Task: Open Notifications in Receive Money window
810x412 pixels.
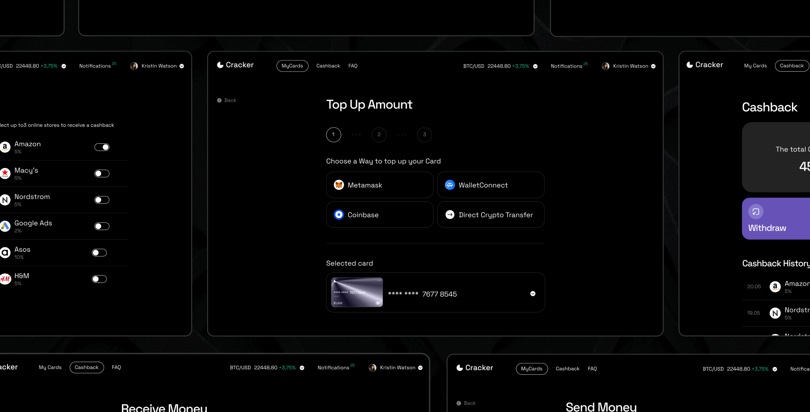Action: tap(336, 367)
